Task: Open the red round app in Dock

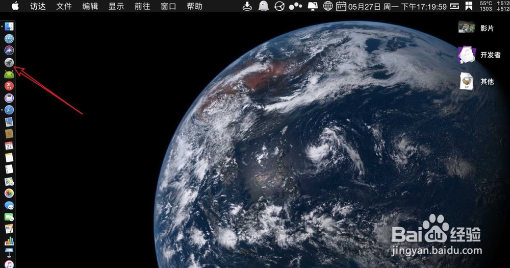Action: (x=9, y=86)
